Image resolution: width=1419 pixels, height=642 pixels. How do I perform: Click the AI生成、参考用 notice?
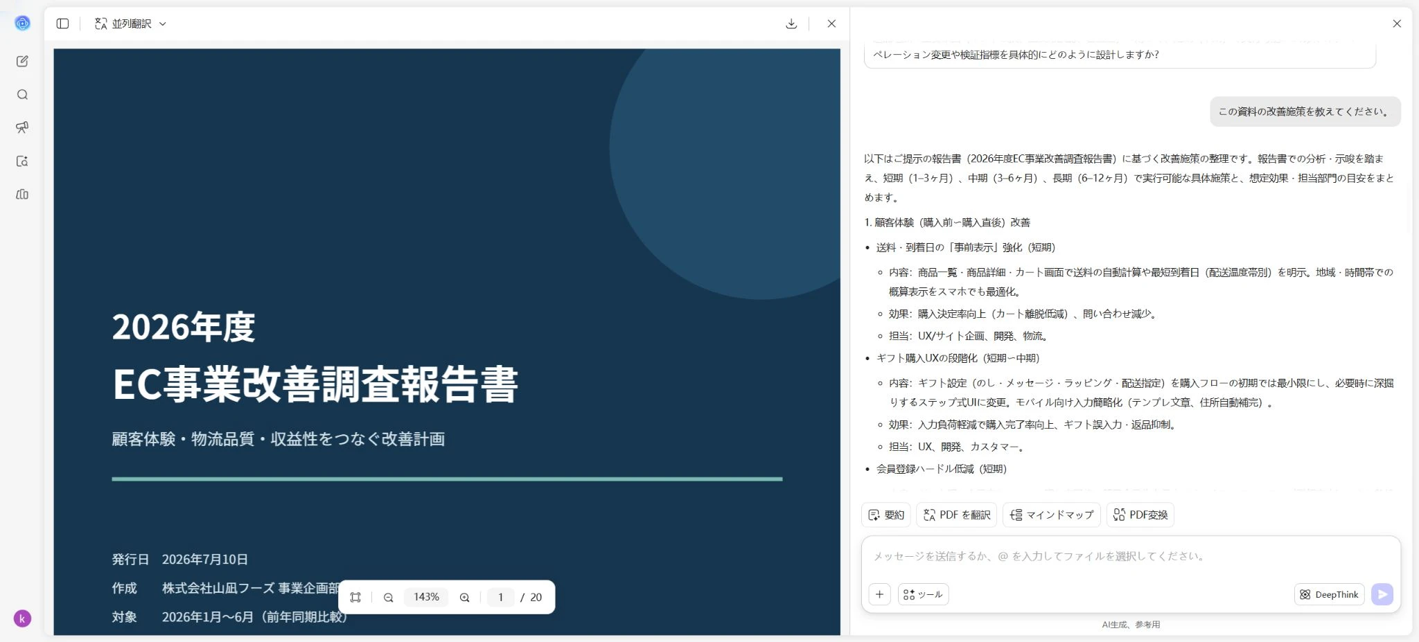(1131, 625)
